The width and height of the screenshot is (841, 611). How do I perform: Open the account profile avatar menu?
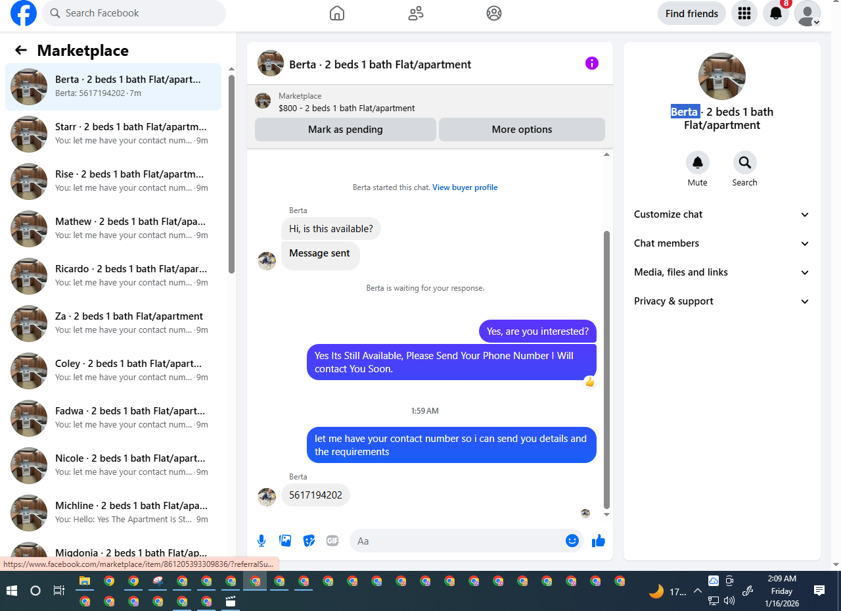coord(807,13)
